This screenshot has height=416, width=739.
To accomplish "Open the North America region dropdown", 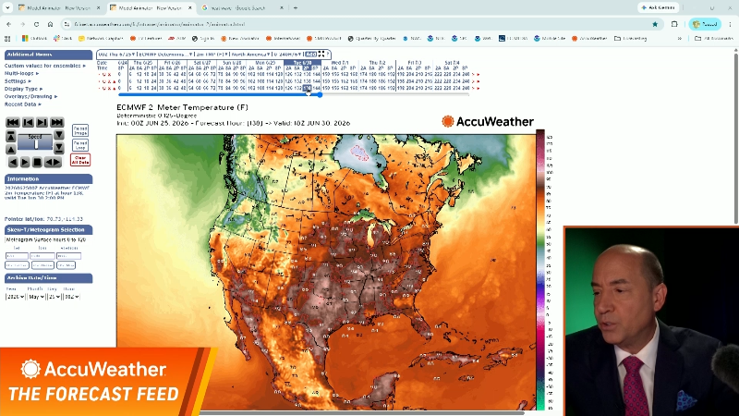I will click(x=251, y=55).
